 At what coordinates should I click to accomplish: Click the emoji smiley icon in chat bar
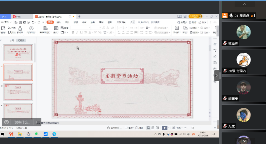click(x=6, y=122)
